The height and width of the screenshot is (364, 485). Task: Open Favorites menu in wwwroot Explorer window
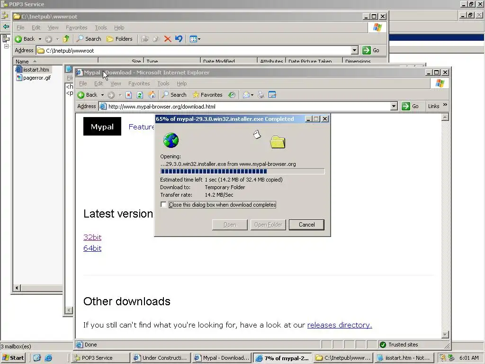76,27
